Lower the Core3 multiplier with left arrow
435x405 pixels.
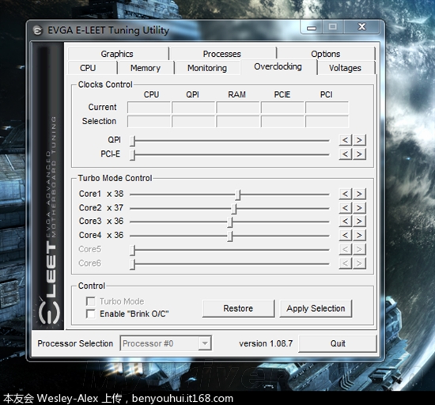pos(346,221)
